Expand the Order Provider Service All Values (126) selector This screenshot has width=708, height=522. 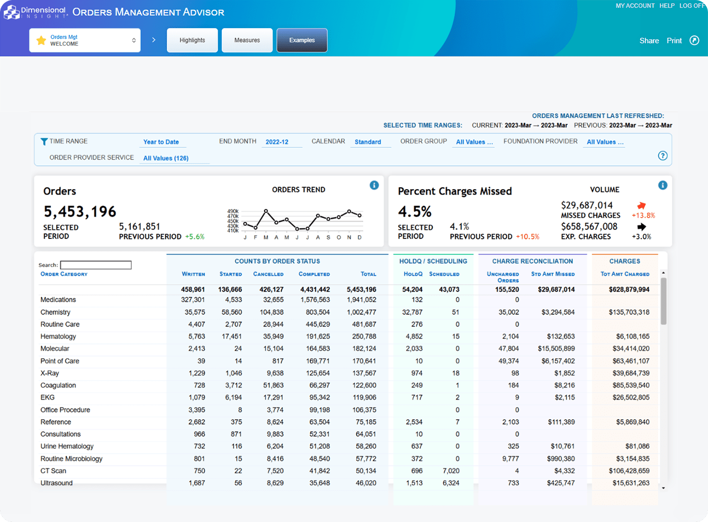166,158
